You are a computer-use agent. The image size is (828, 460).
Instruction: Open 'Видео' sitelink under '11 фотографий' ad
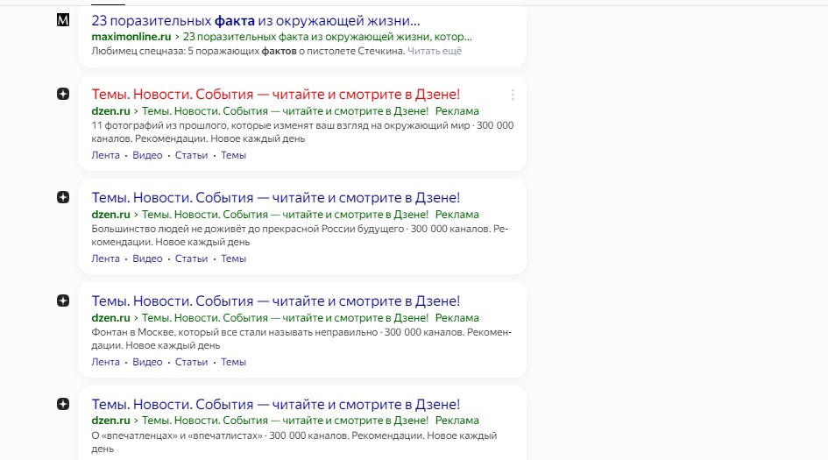(147, 155)
